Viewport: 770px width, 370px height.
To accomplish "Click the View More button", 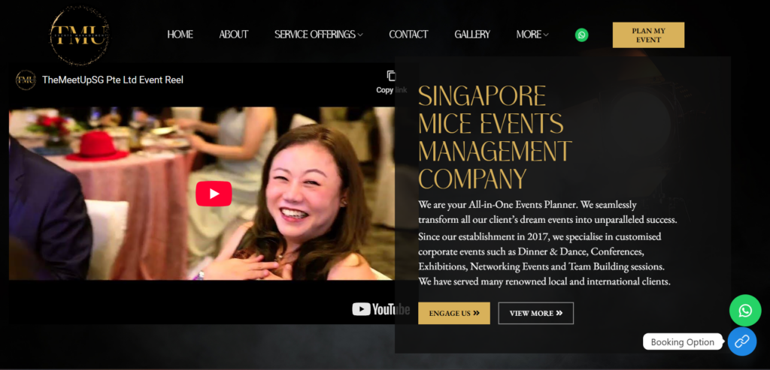I will 535,313.
